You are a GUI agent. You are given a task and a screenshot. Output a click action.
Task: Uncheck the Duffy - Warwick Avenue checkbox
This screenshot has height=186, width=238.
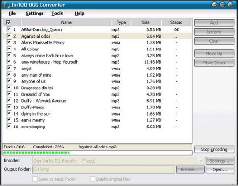(9, 100)
